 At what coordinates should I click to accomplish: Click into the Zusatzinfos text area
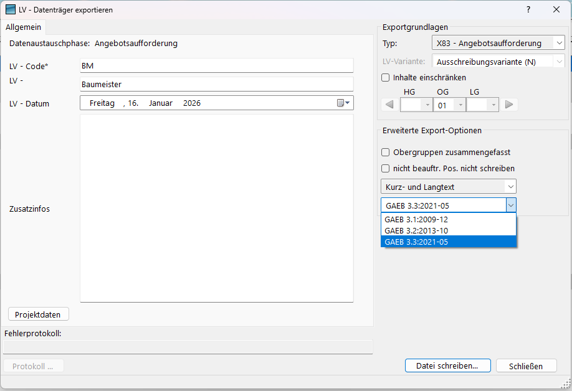point(217,208)
